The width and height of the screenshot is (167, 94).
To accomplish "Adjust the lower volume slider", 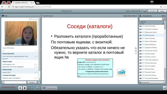I will [x=35, y=89].
